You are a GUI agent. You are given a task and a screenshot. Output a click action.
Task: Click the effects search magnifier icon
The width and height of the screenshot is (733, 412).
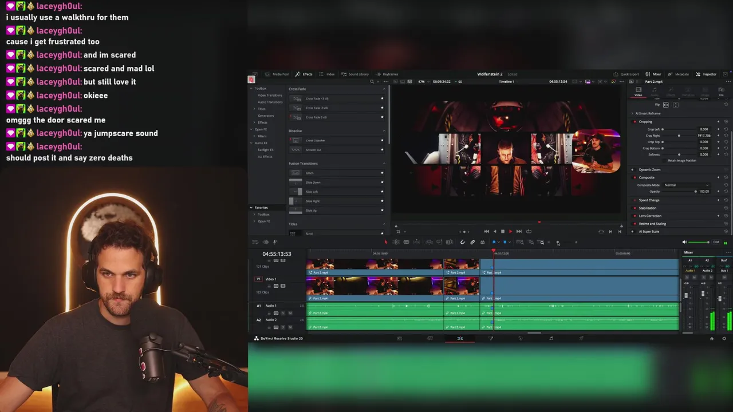pyautogui.click(x=372, y=82)
